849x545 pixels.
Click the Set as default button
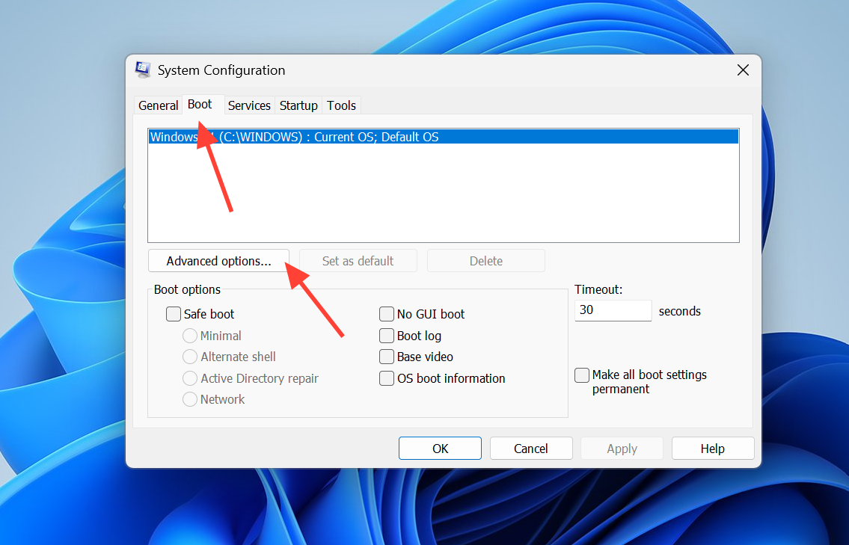358,261
